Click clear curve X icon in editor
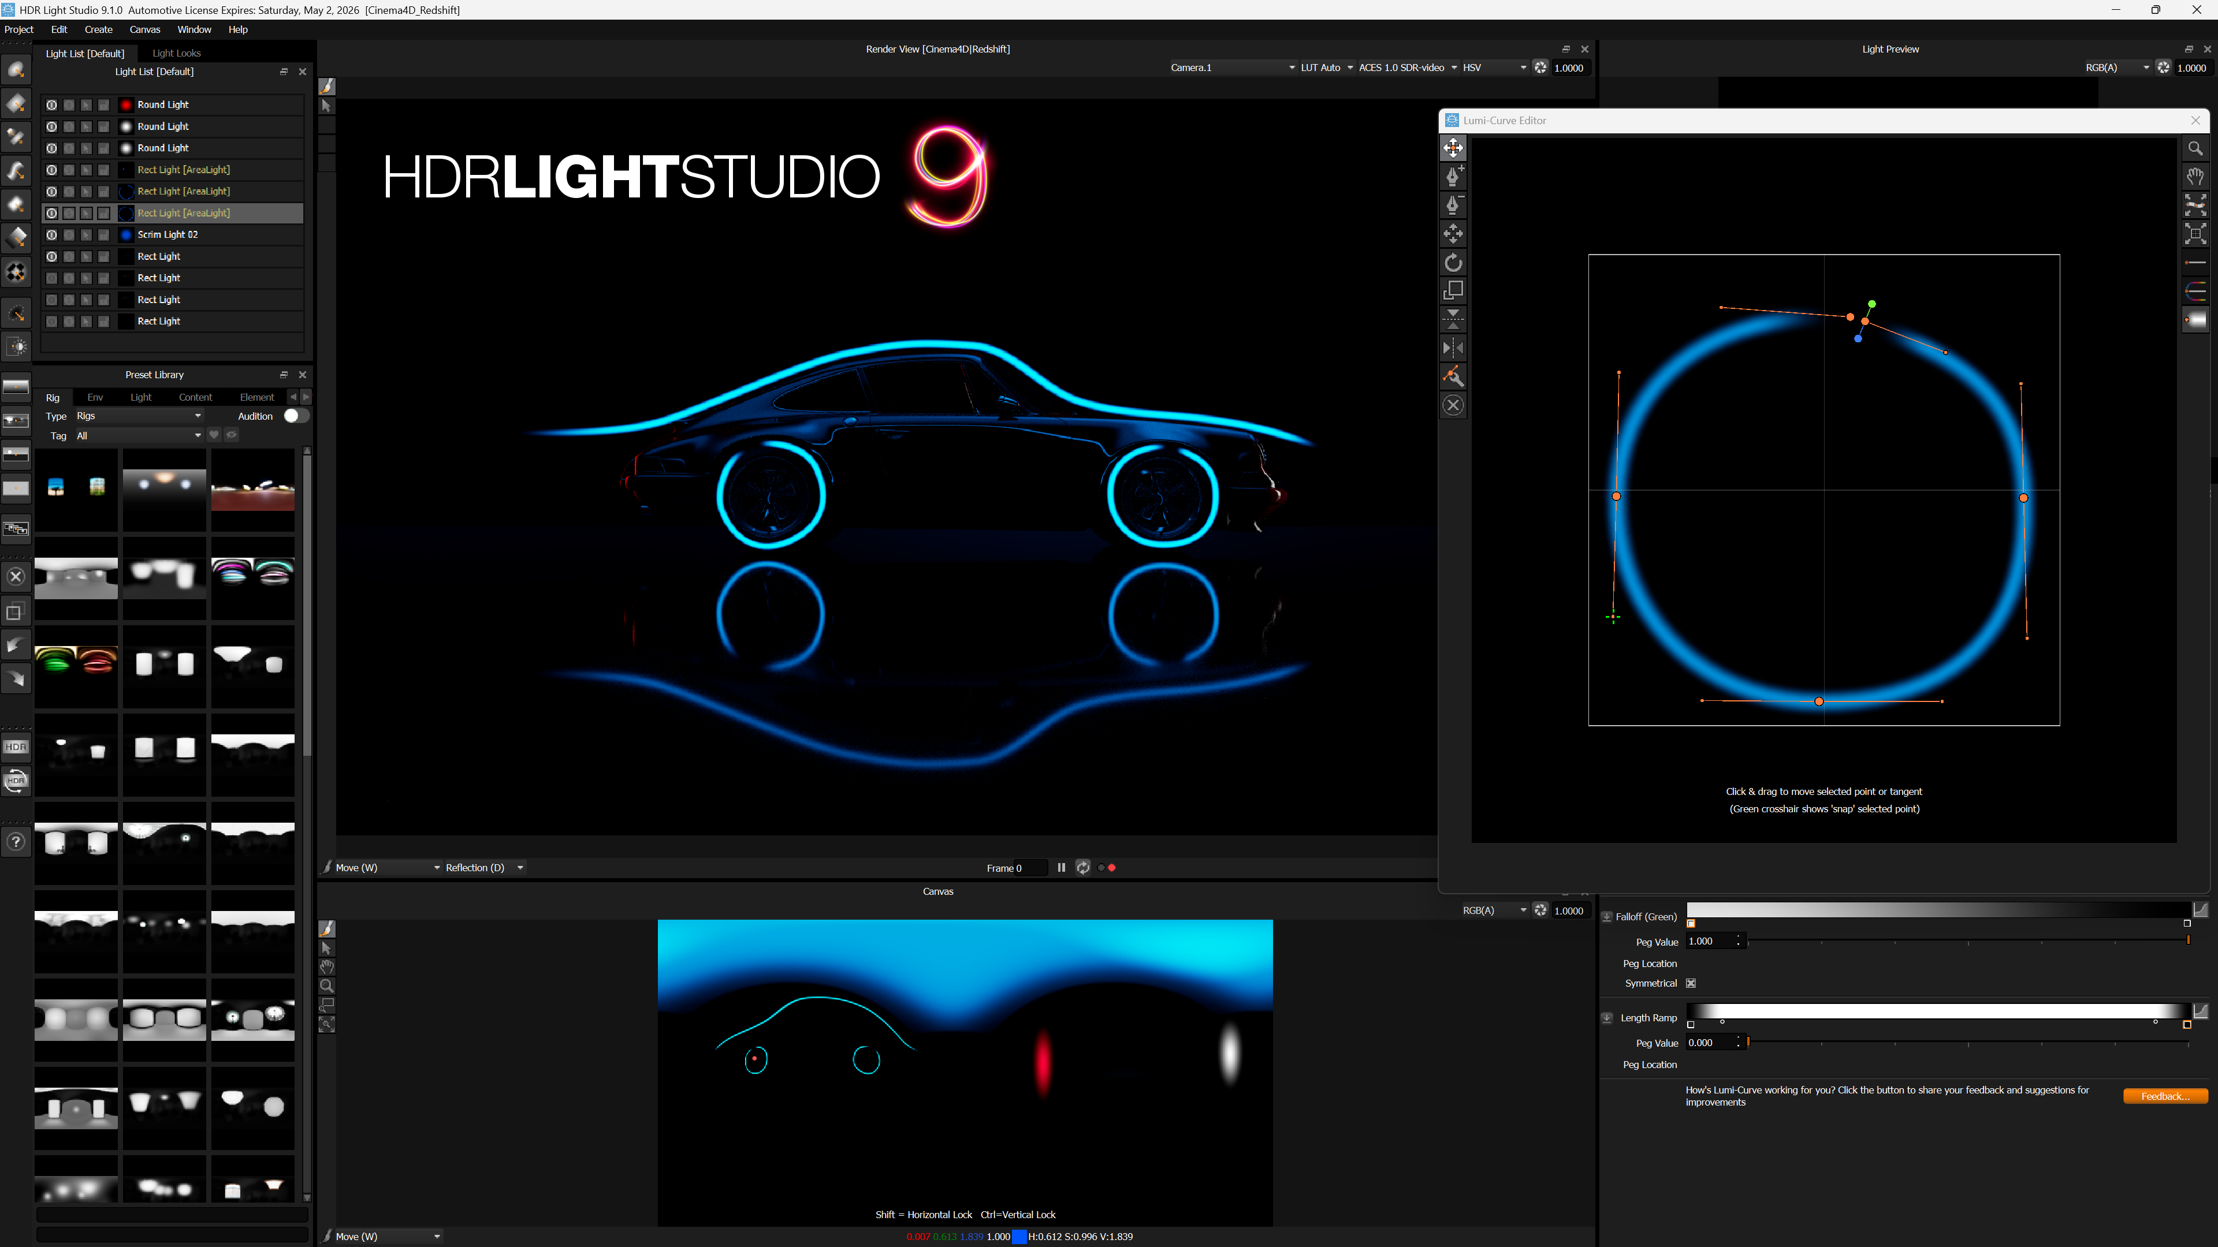Image resolution: width=2218 pixels, height=1247 pixels. (x=1453, y=405)
